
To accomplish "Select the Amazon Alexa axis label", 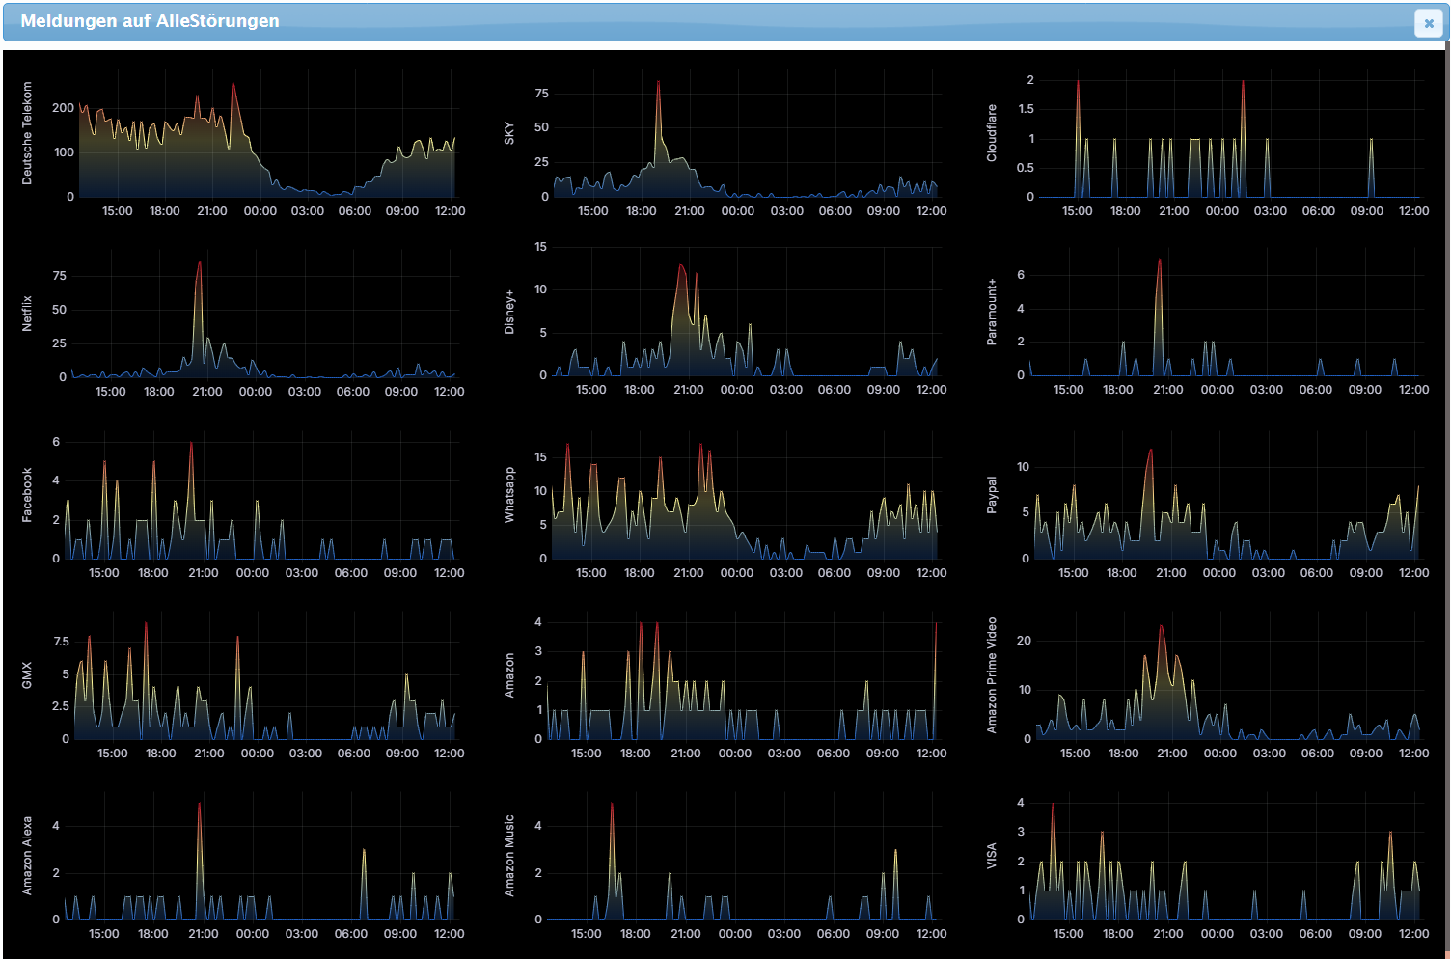I will (x=27, y=856).
